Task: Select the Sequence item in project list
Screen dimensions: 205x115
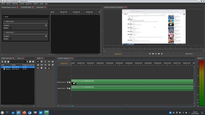Action: pos(18,69)
